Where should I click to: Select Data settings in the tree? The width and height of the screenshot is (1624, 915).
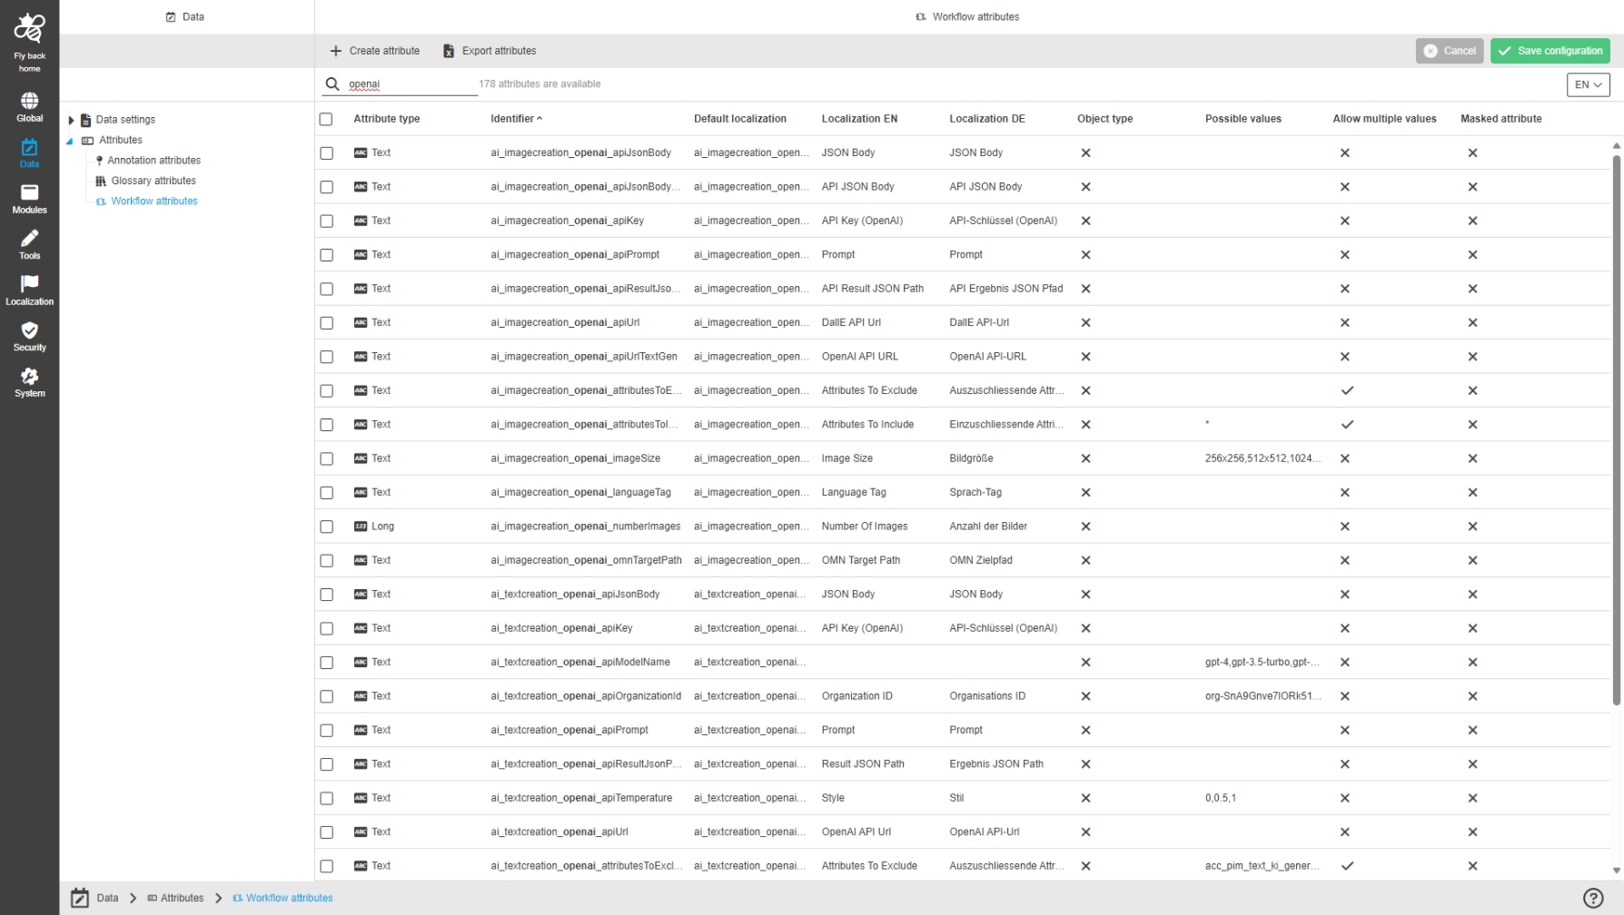tap(125, 120)
